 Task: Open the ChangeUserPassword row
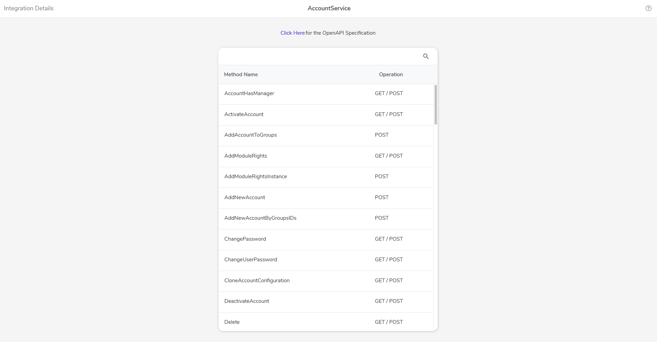(326, 260)
